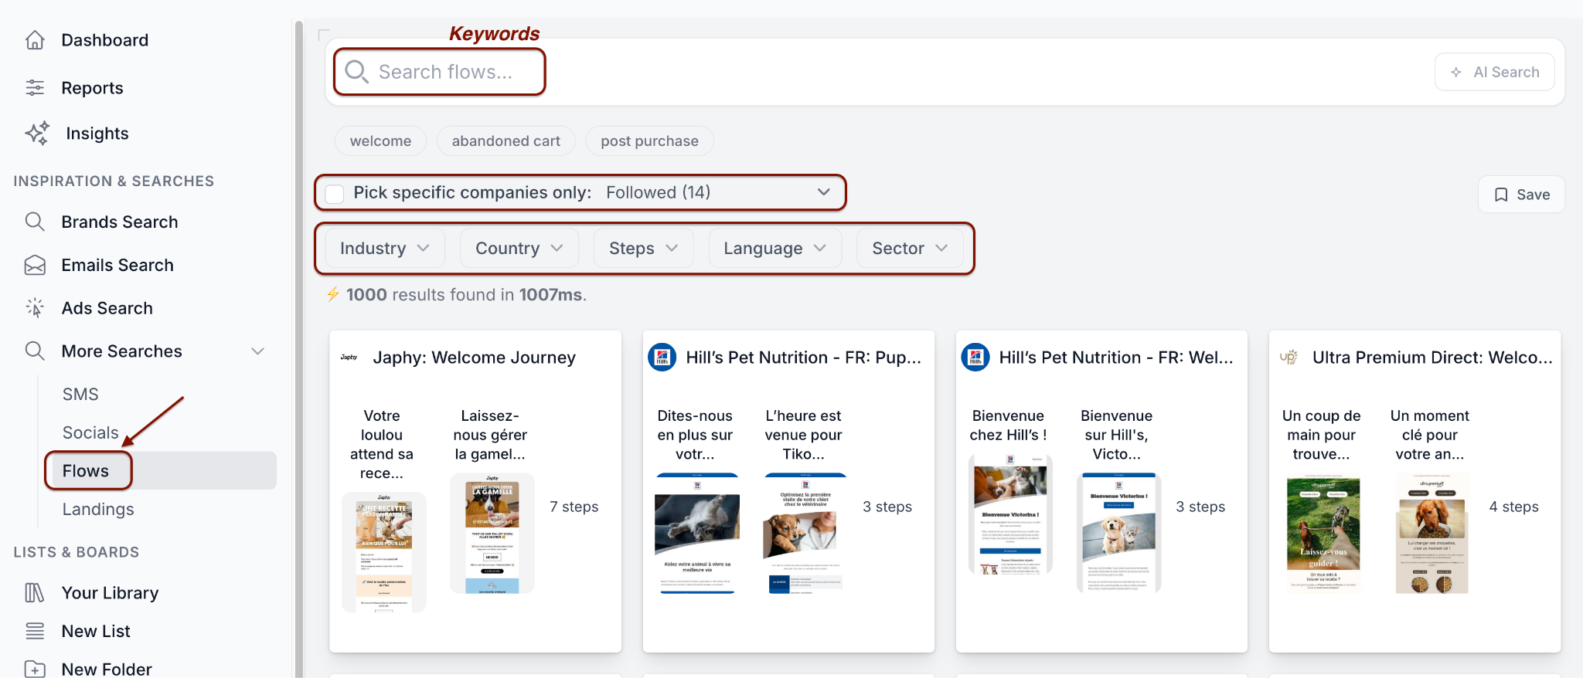Screen dimensions: 1583x678
Task: Open the Japhy: Welcome Journey flow title
Action: click(x=475, y=358)
